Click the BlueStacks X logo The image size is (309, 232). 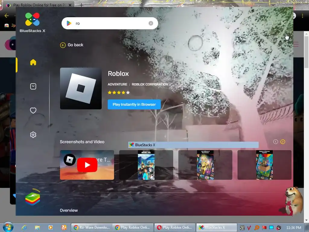point(33,22)
